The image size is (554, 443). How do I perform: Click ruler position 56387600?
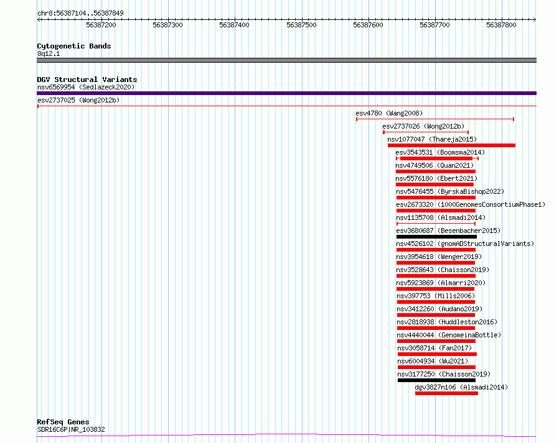[368, 25]
